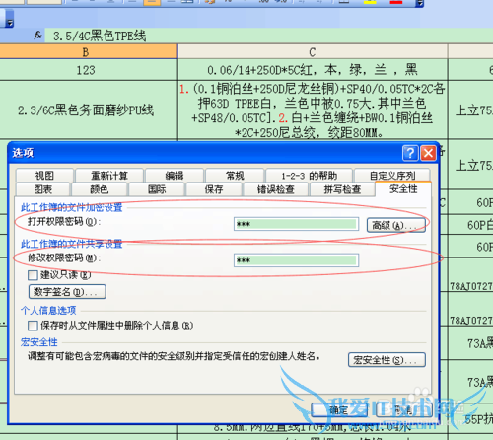Click the cell containing 123
Screen dimensions: 493x440
click(x=89, y=70)
